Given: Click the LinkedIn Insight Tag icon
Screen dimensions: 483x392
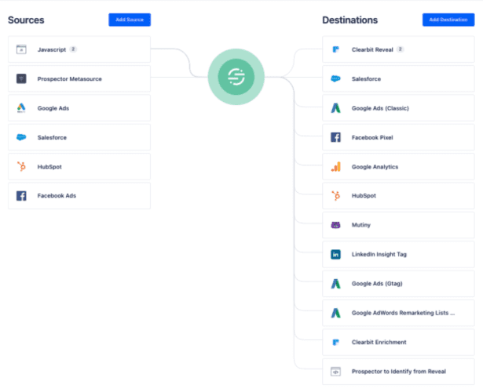Looking at the screenshot, I should click(336, 254).
